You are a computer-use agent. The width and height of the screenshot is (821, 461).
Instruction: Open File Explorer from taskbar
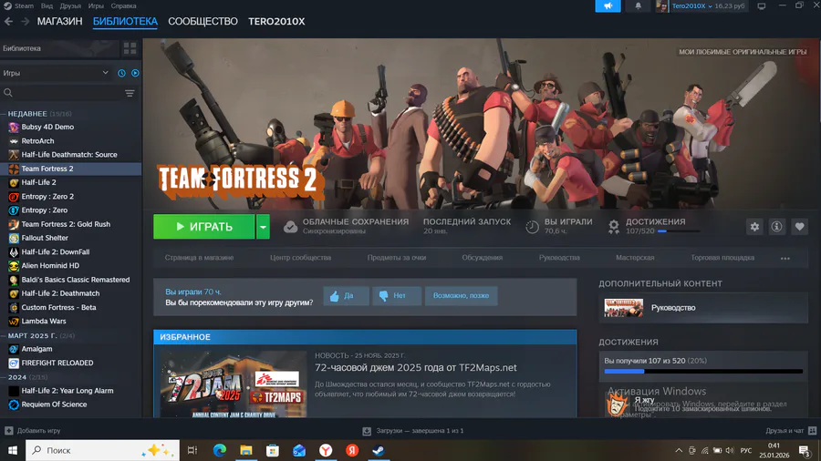246,450
